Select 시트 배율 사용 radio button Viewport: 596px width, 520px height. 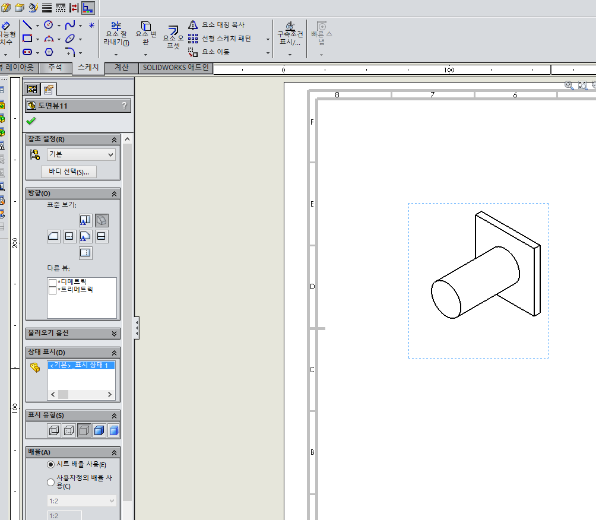[x=50, y=465]
